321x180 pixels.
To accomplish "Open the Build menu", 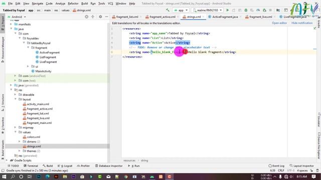I will [x=84, y=3].
